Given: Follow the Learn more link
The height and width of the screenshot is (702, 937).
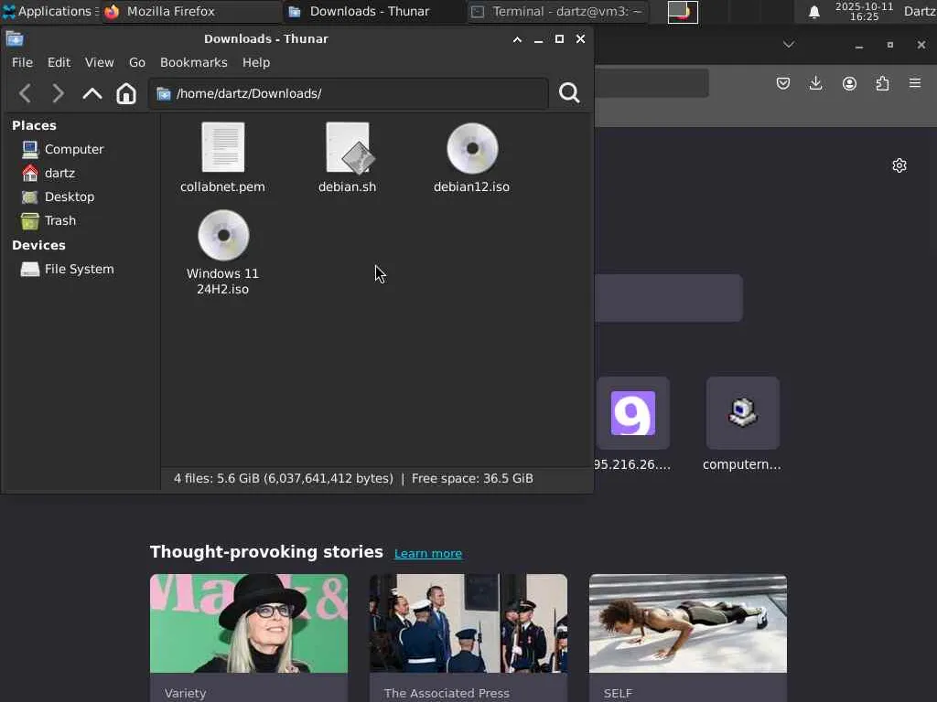Looking at the screenshot, I should pyautogui.click(x=428, y=553).
